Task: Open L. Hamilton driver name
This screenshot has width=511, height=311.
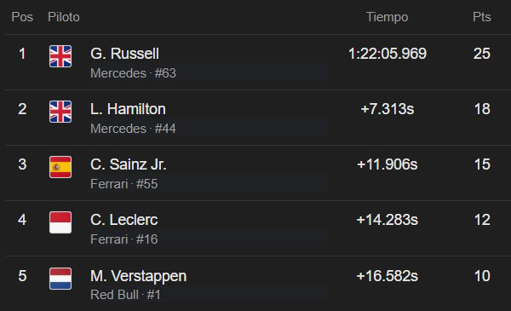Action: 128,109
